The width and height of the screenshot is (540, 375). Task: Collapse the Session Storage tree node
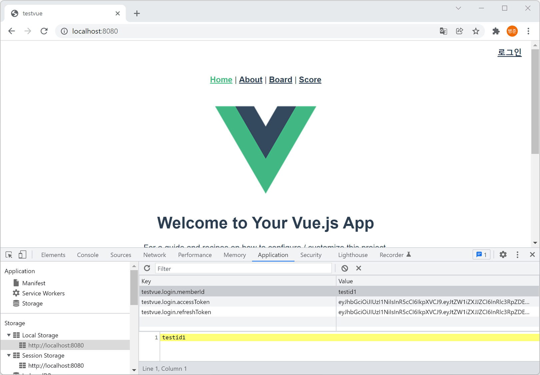coord(9,355)
